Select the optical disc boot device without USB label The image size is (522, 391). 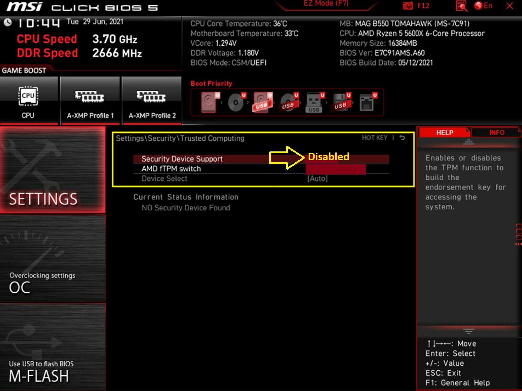point(237,102)
